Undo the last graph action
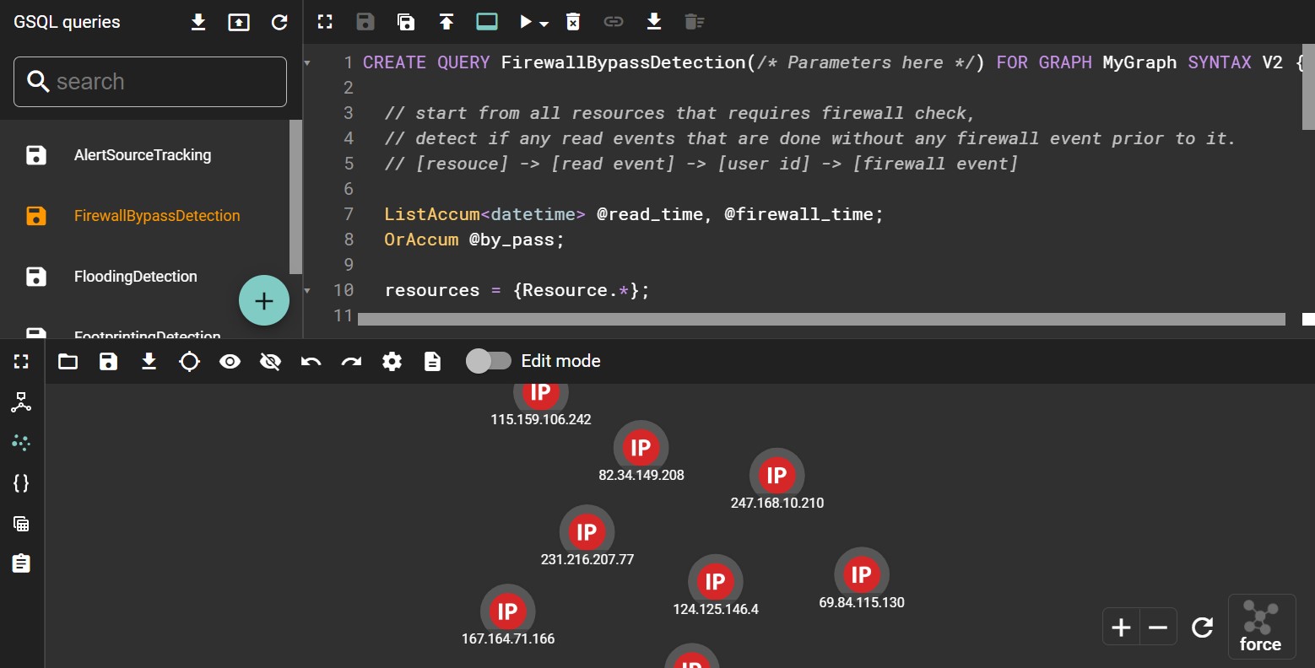 (x=311, y=362)
